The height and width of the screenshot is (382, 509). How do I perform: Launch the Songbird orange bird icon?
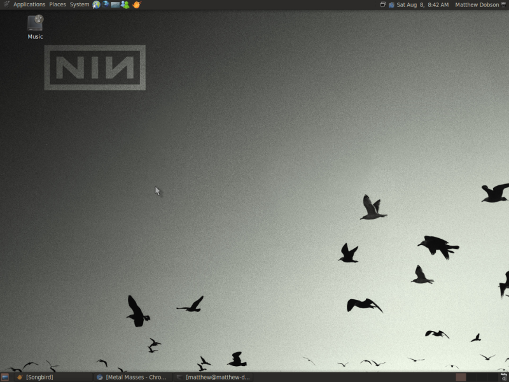point(137,4)
